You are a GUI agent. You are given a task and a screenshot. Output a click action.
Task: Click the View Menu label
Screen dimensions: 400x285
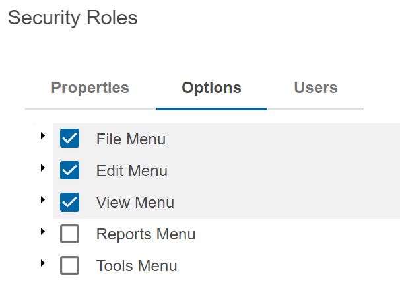pyautogui.click(x=135, y=203)
